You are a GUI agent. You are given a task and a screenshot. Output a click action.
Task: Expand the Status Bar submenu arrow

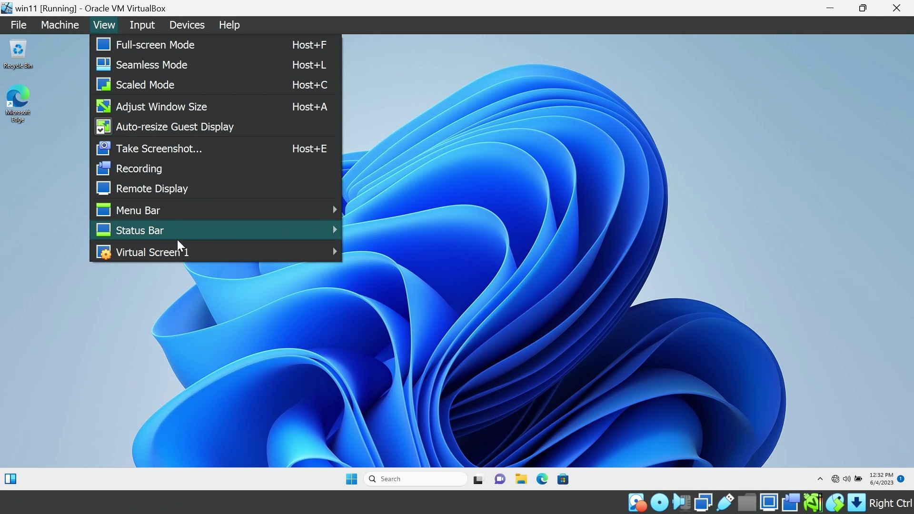click(x=335, y=230)
